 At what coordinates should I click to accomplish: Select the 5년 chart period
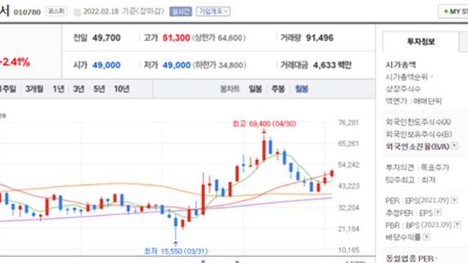coord(99,89)
